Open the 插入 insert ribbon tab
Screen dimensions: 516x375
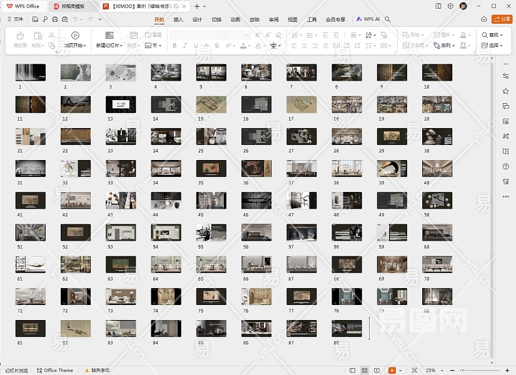coord(178,19)
